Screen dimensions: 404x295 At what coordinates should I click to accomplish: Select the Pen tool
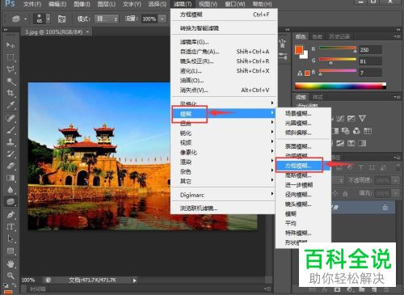[11, 215]
